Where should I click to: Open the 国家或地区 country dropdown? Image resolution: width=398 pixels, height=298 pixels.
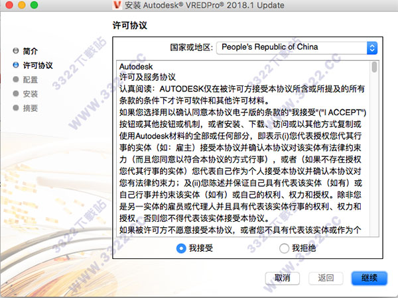tap(297, 48)
